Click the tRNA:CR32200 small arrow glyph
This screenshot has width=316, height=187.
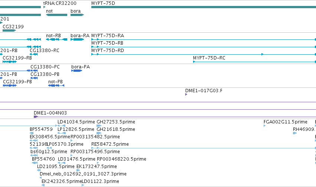(44, 7)
